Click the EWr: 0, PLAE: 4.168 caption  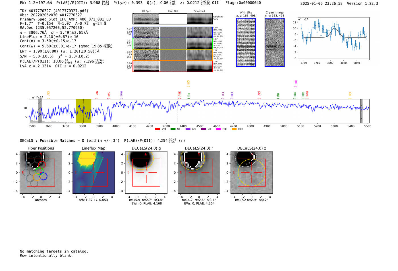click(146, 204)
